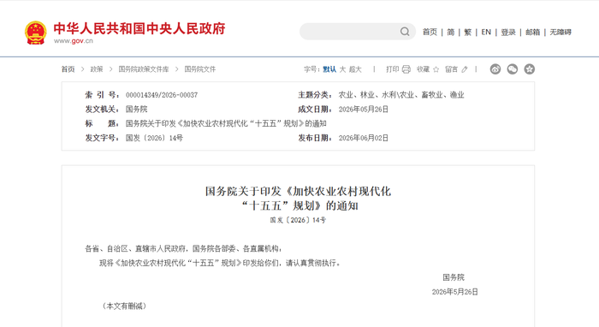The width and height of the screenshot is (599, 327).
Task: Click the 发文字号 label
Action: point(102,138)
